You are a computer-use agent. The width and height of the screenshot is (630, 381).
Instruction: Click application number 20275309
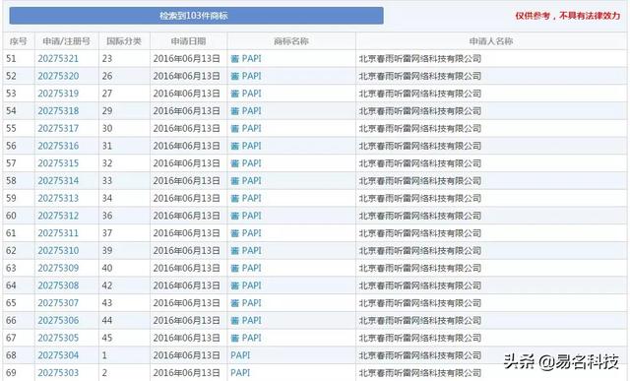pyautogui.click(x=58, y=268)
